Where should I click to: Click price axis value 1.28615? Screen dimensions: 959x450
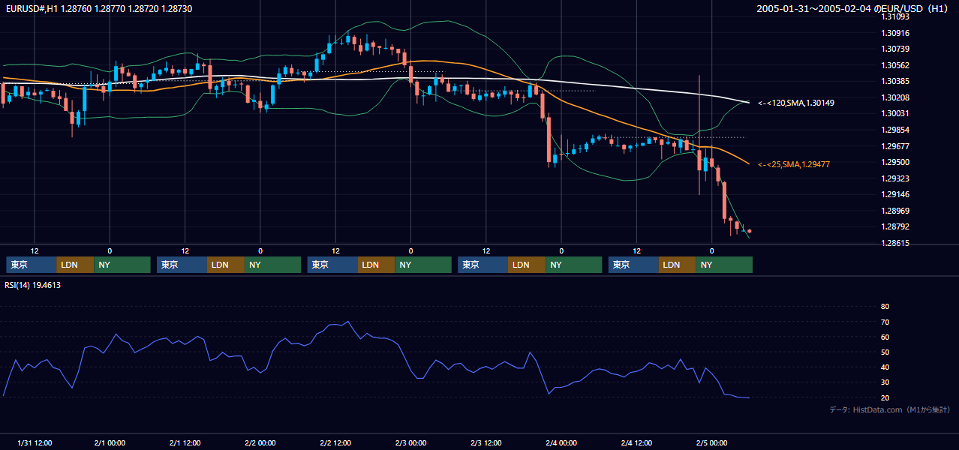point(895,243)
